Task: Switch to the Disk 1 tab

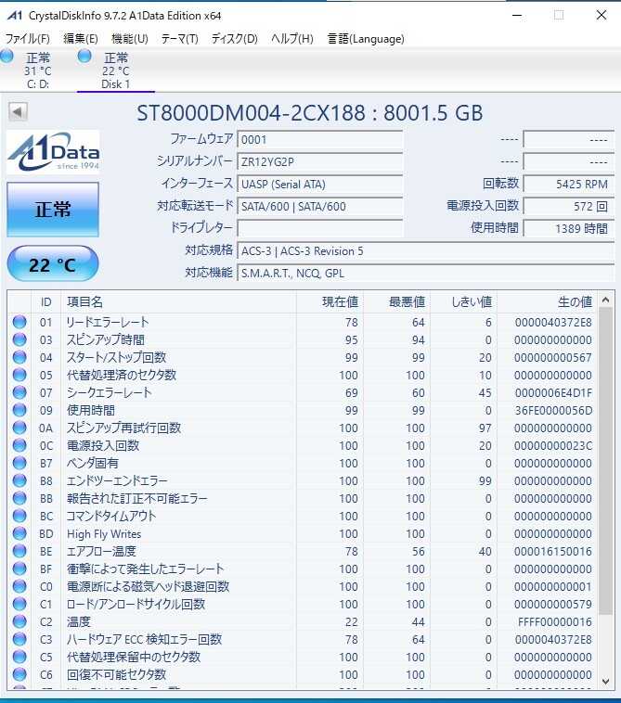Action: click(115, 70)
